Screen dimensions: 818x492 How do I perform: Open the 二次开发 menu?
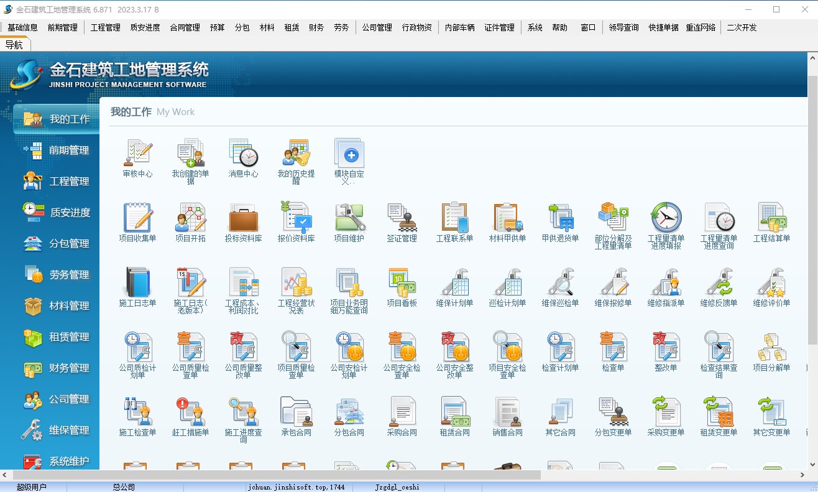(742, 27)
